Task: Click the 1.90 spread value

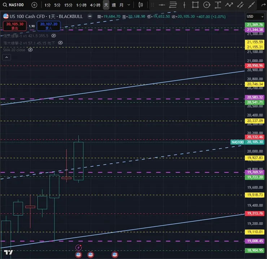Action: [x=32, y=26]
